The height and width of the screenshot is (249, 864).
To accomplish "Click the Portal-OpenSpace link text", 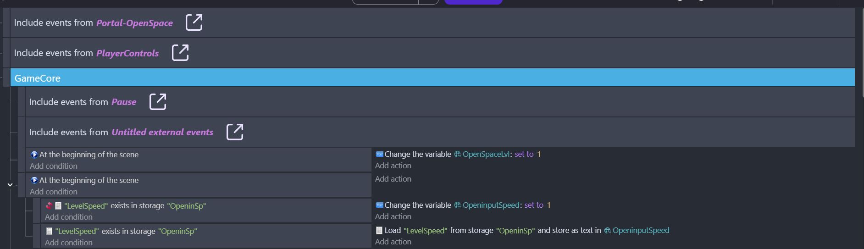I will click(x=134, y=23).
